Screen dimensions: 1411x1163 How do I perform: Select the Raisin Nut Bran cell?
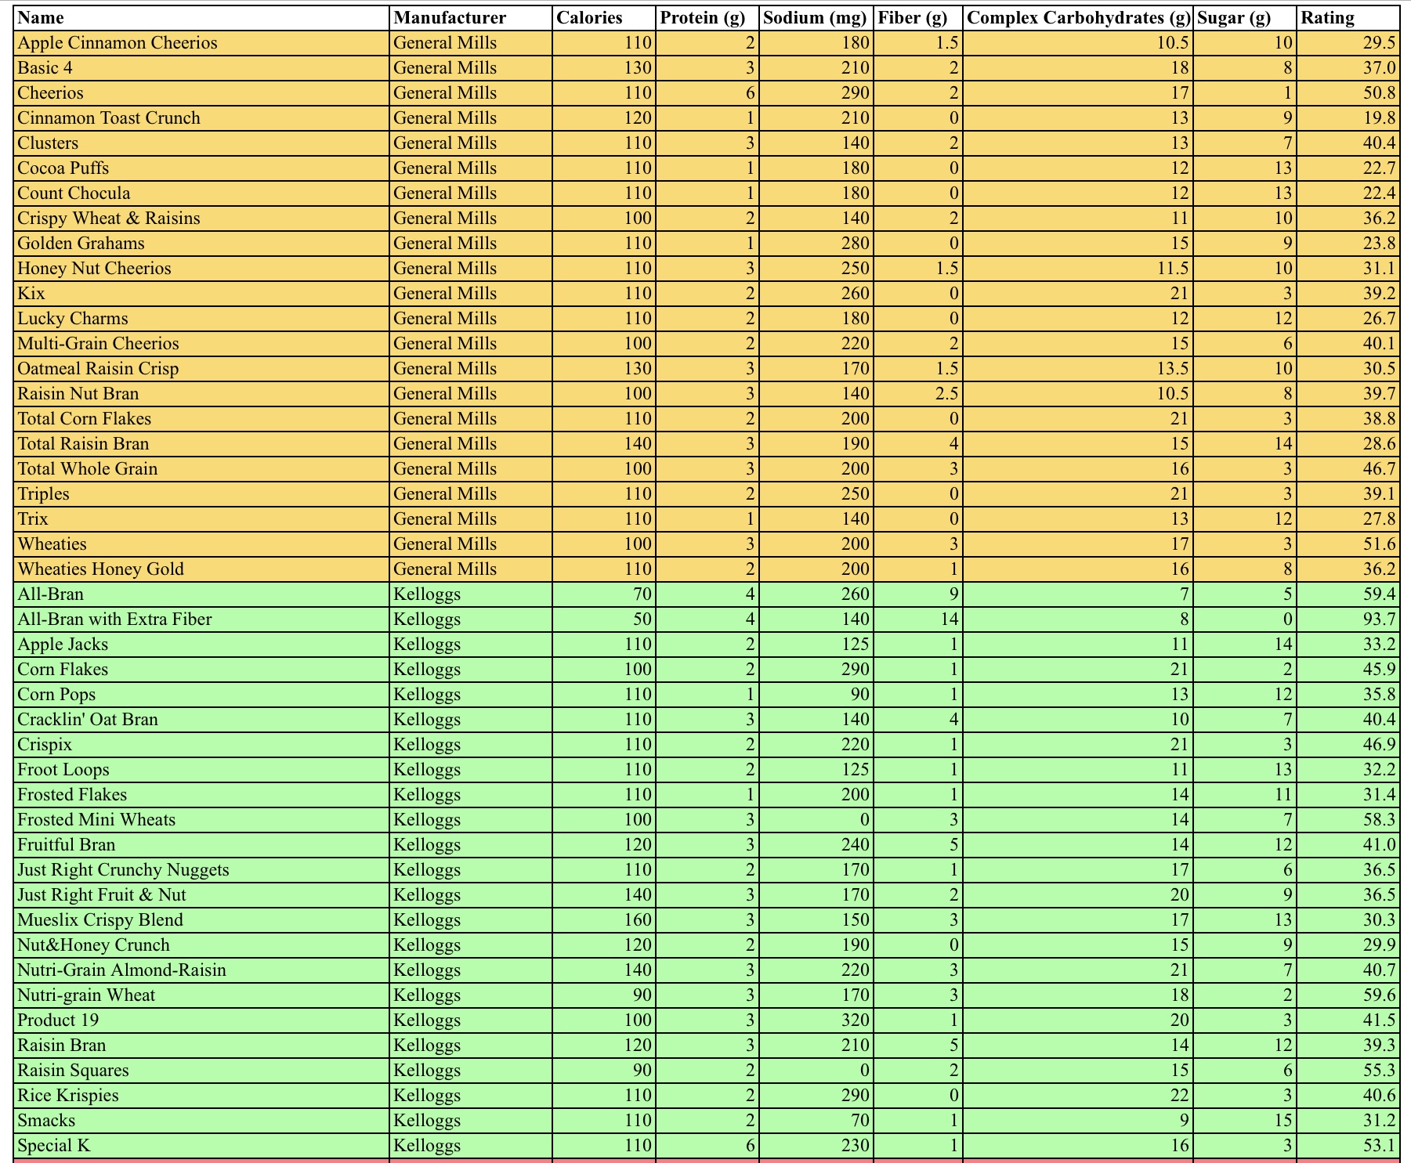201,394
